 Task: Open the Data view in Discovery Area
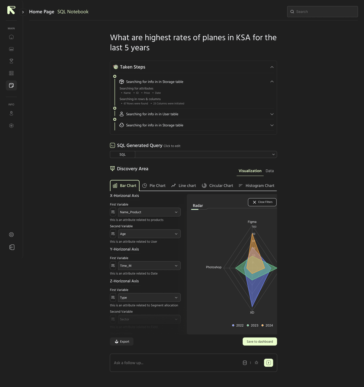(269, 171)
